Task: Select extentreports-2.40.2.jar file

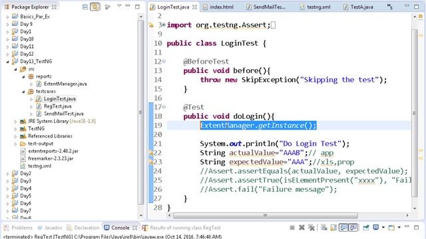Action: point(53,151)
